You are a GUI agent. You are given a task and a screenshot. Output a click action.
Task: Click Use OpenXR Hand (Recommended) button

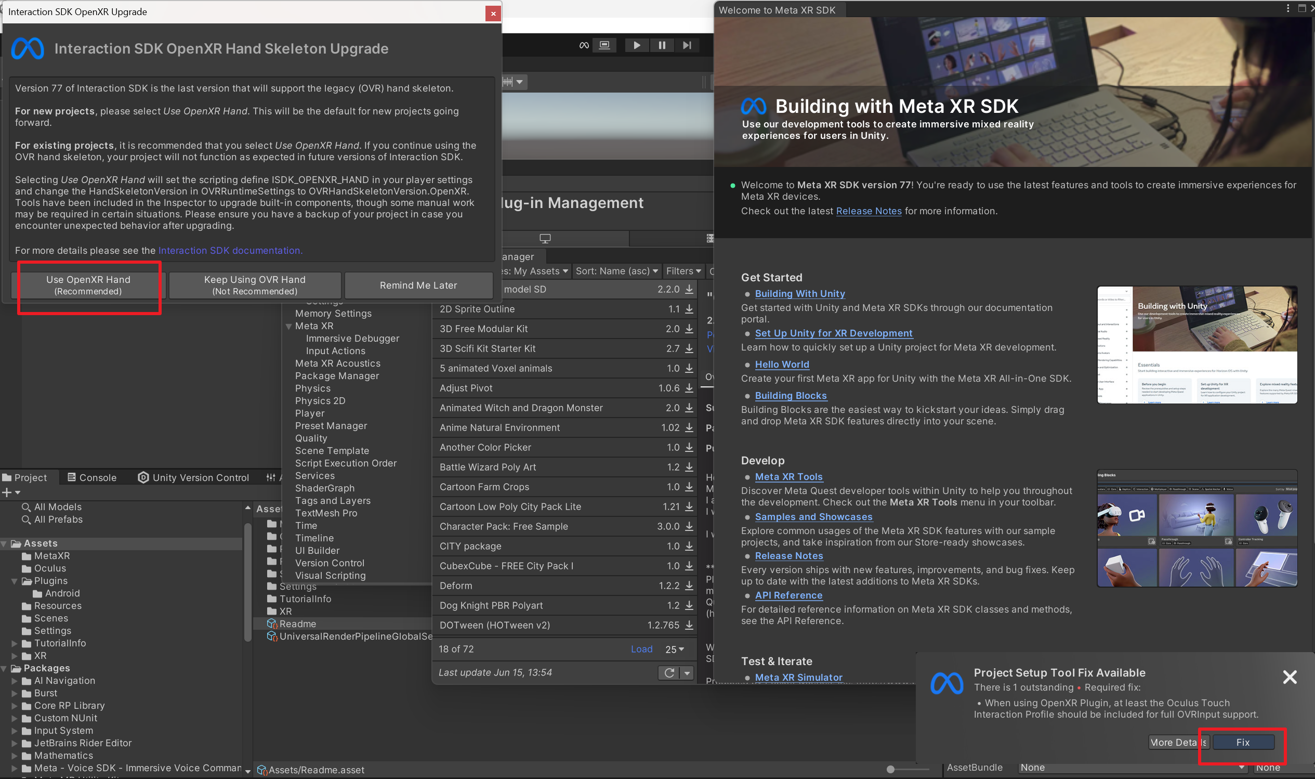point(88,285)
